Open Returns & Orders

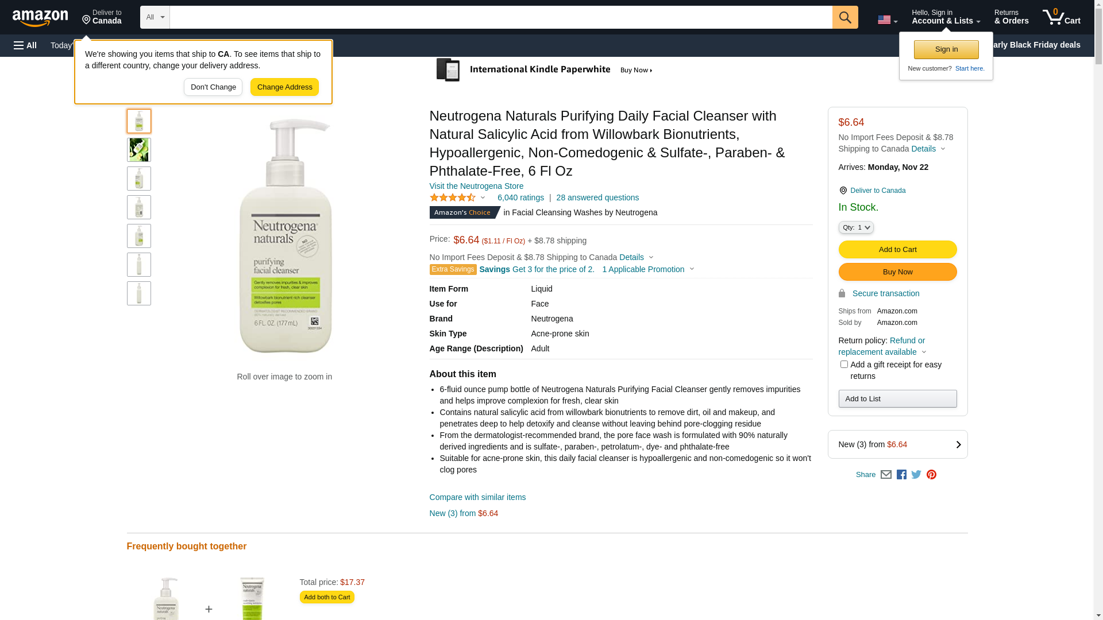click(1011, 17)
